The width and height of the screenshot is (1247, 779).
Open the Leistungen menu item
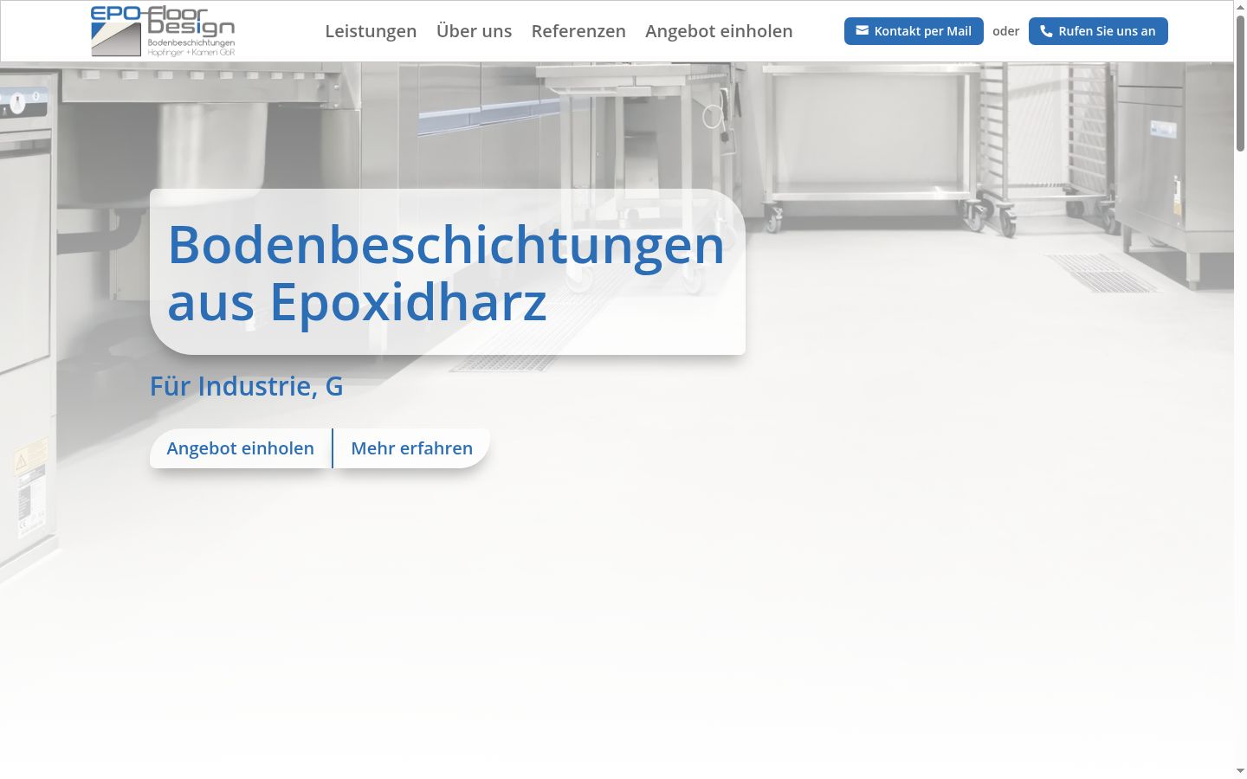(371, 31)
